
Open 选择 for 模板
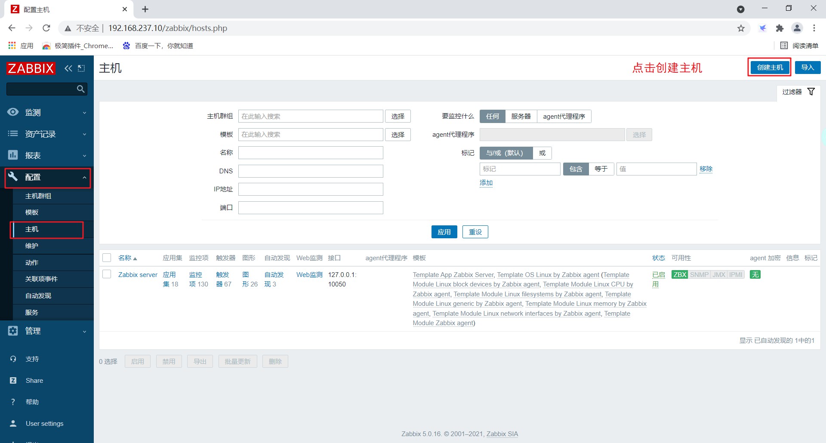(398, 135)
